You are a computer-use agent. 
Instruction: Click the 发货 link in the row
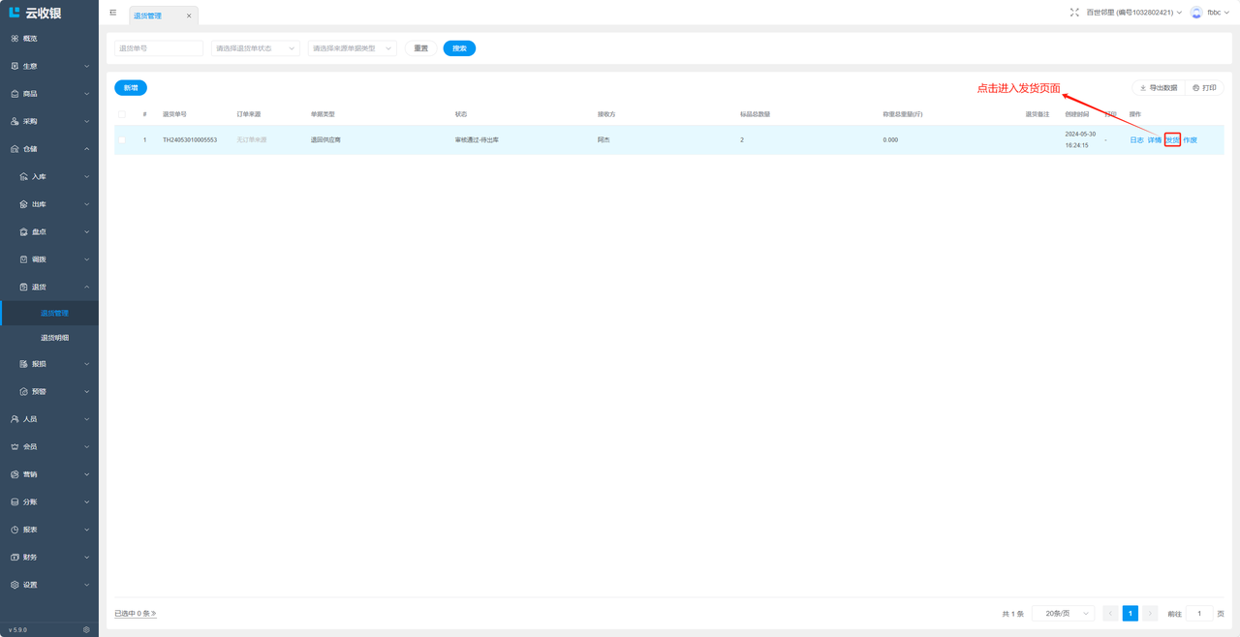coord(1172,140)
